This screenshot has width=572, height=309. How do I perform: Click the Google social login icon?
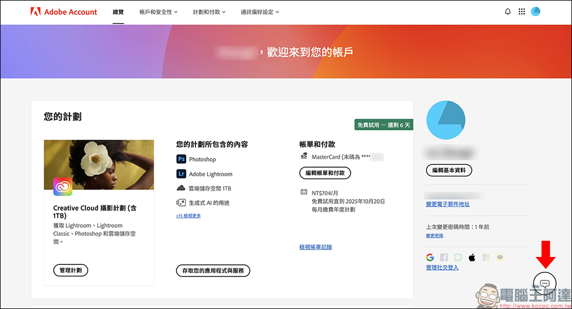pyautogui.click(x=430, y=257)
